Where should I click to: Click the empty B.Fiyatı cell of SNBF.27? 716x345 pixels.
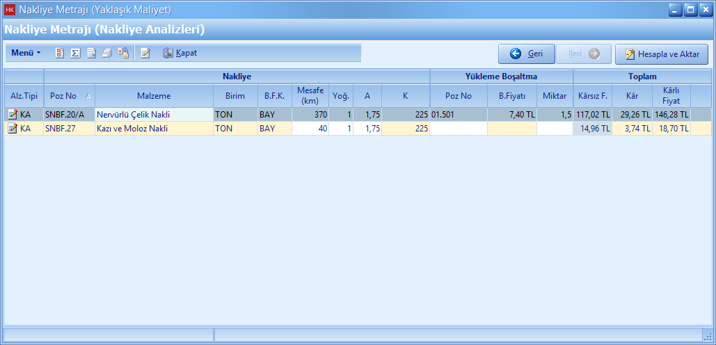[x=511, y=128]
